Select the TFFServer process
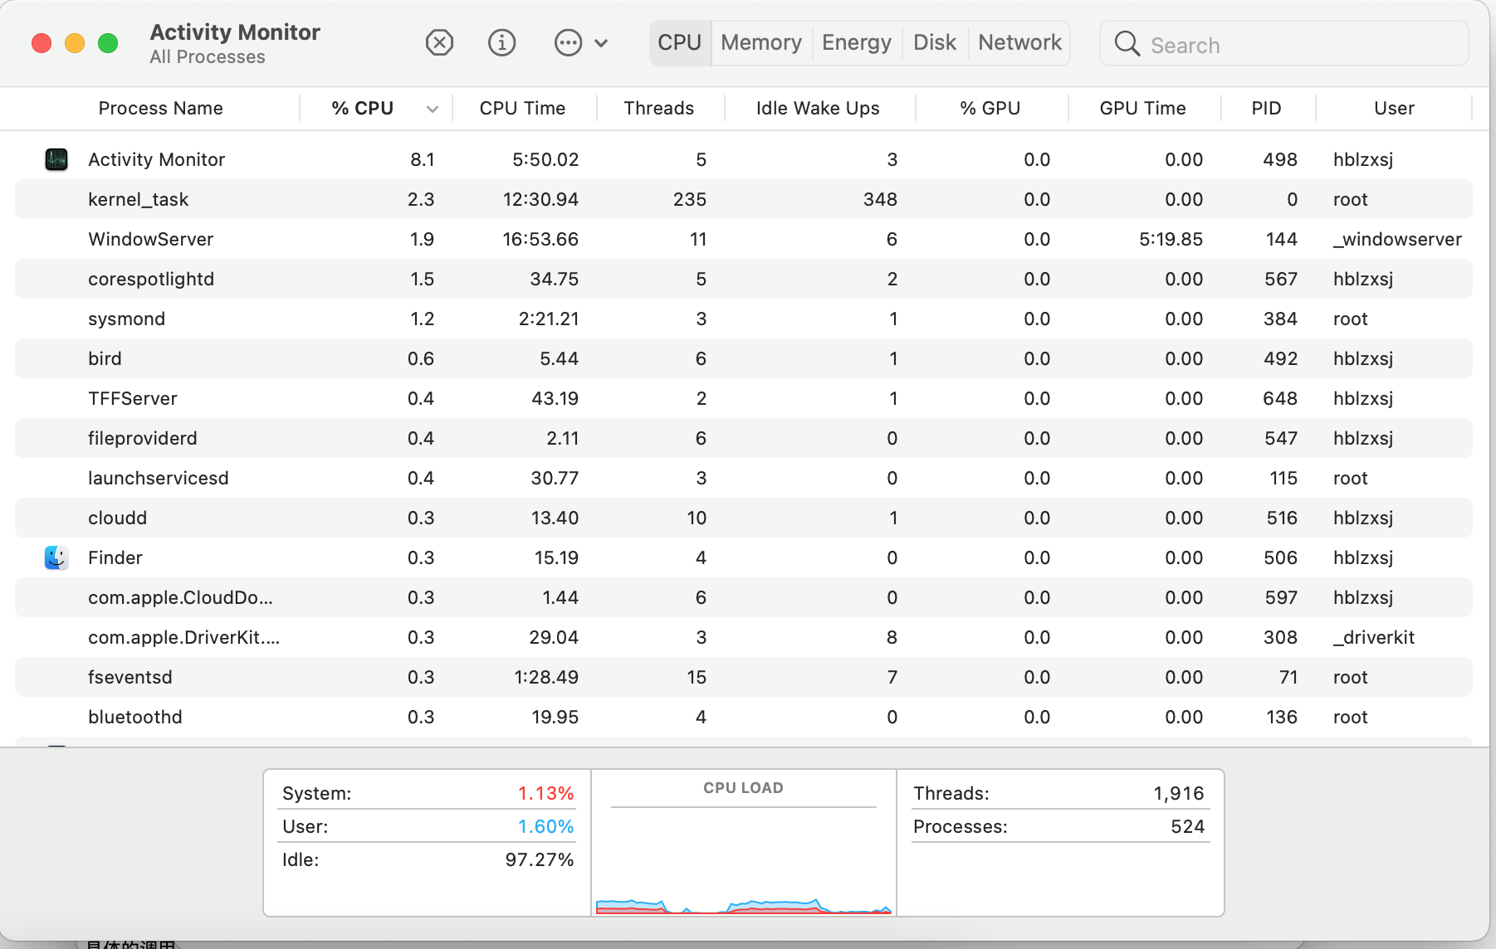This screenshot has width=1496, height=949. pos(744,398)
